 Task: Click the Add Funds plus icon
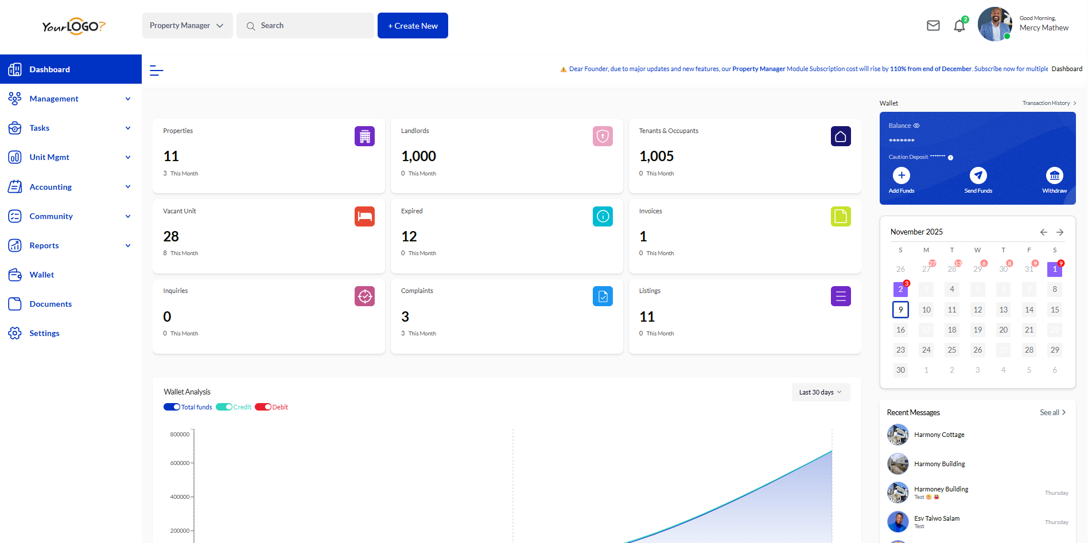click(x=902, y=175)
